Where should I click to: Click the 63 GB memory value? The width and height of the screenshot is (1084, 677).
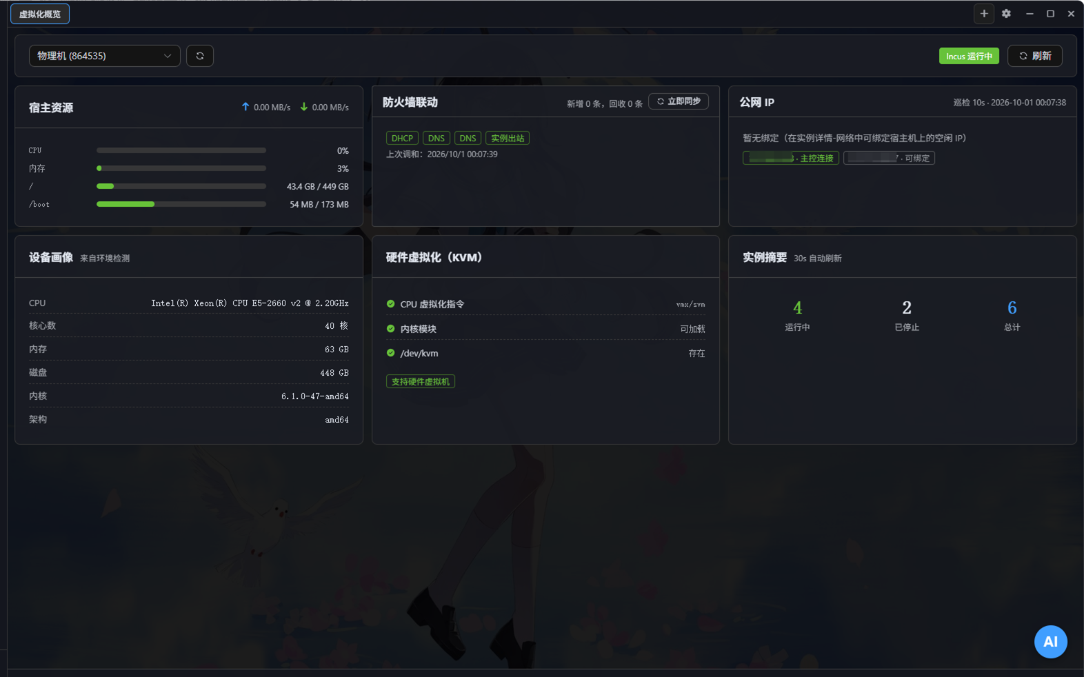click(x=337, y=350)
